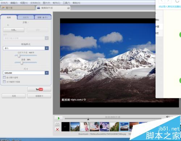Expand the greyed-out audio options dropdown

[47, 38]
